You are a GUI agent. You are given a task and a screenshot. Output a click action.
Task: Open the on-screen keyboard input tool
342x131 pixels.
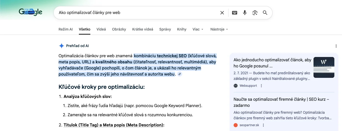[x=235, y=13]
